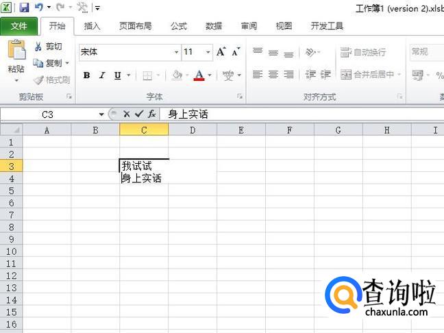Switch to the 开始 tab
This screenshot has width=444, height=333.
[57, 26]
